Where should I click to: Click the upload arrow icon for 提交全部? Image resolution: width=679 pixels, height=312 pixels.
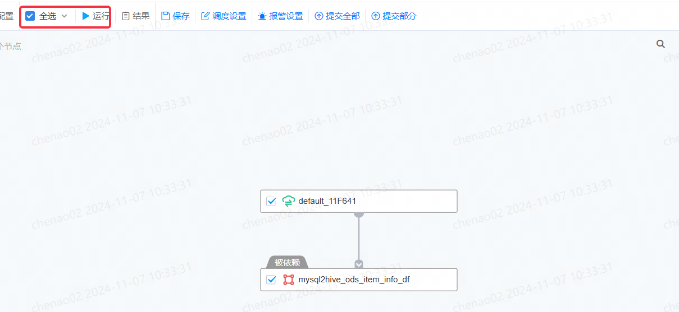319,16
